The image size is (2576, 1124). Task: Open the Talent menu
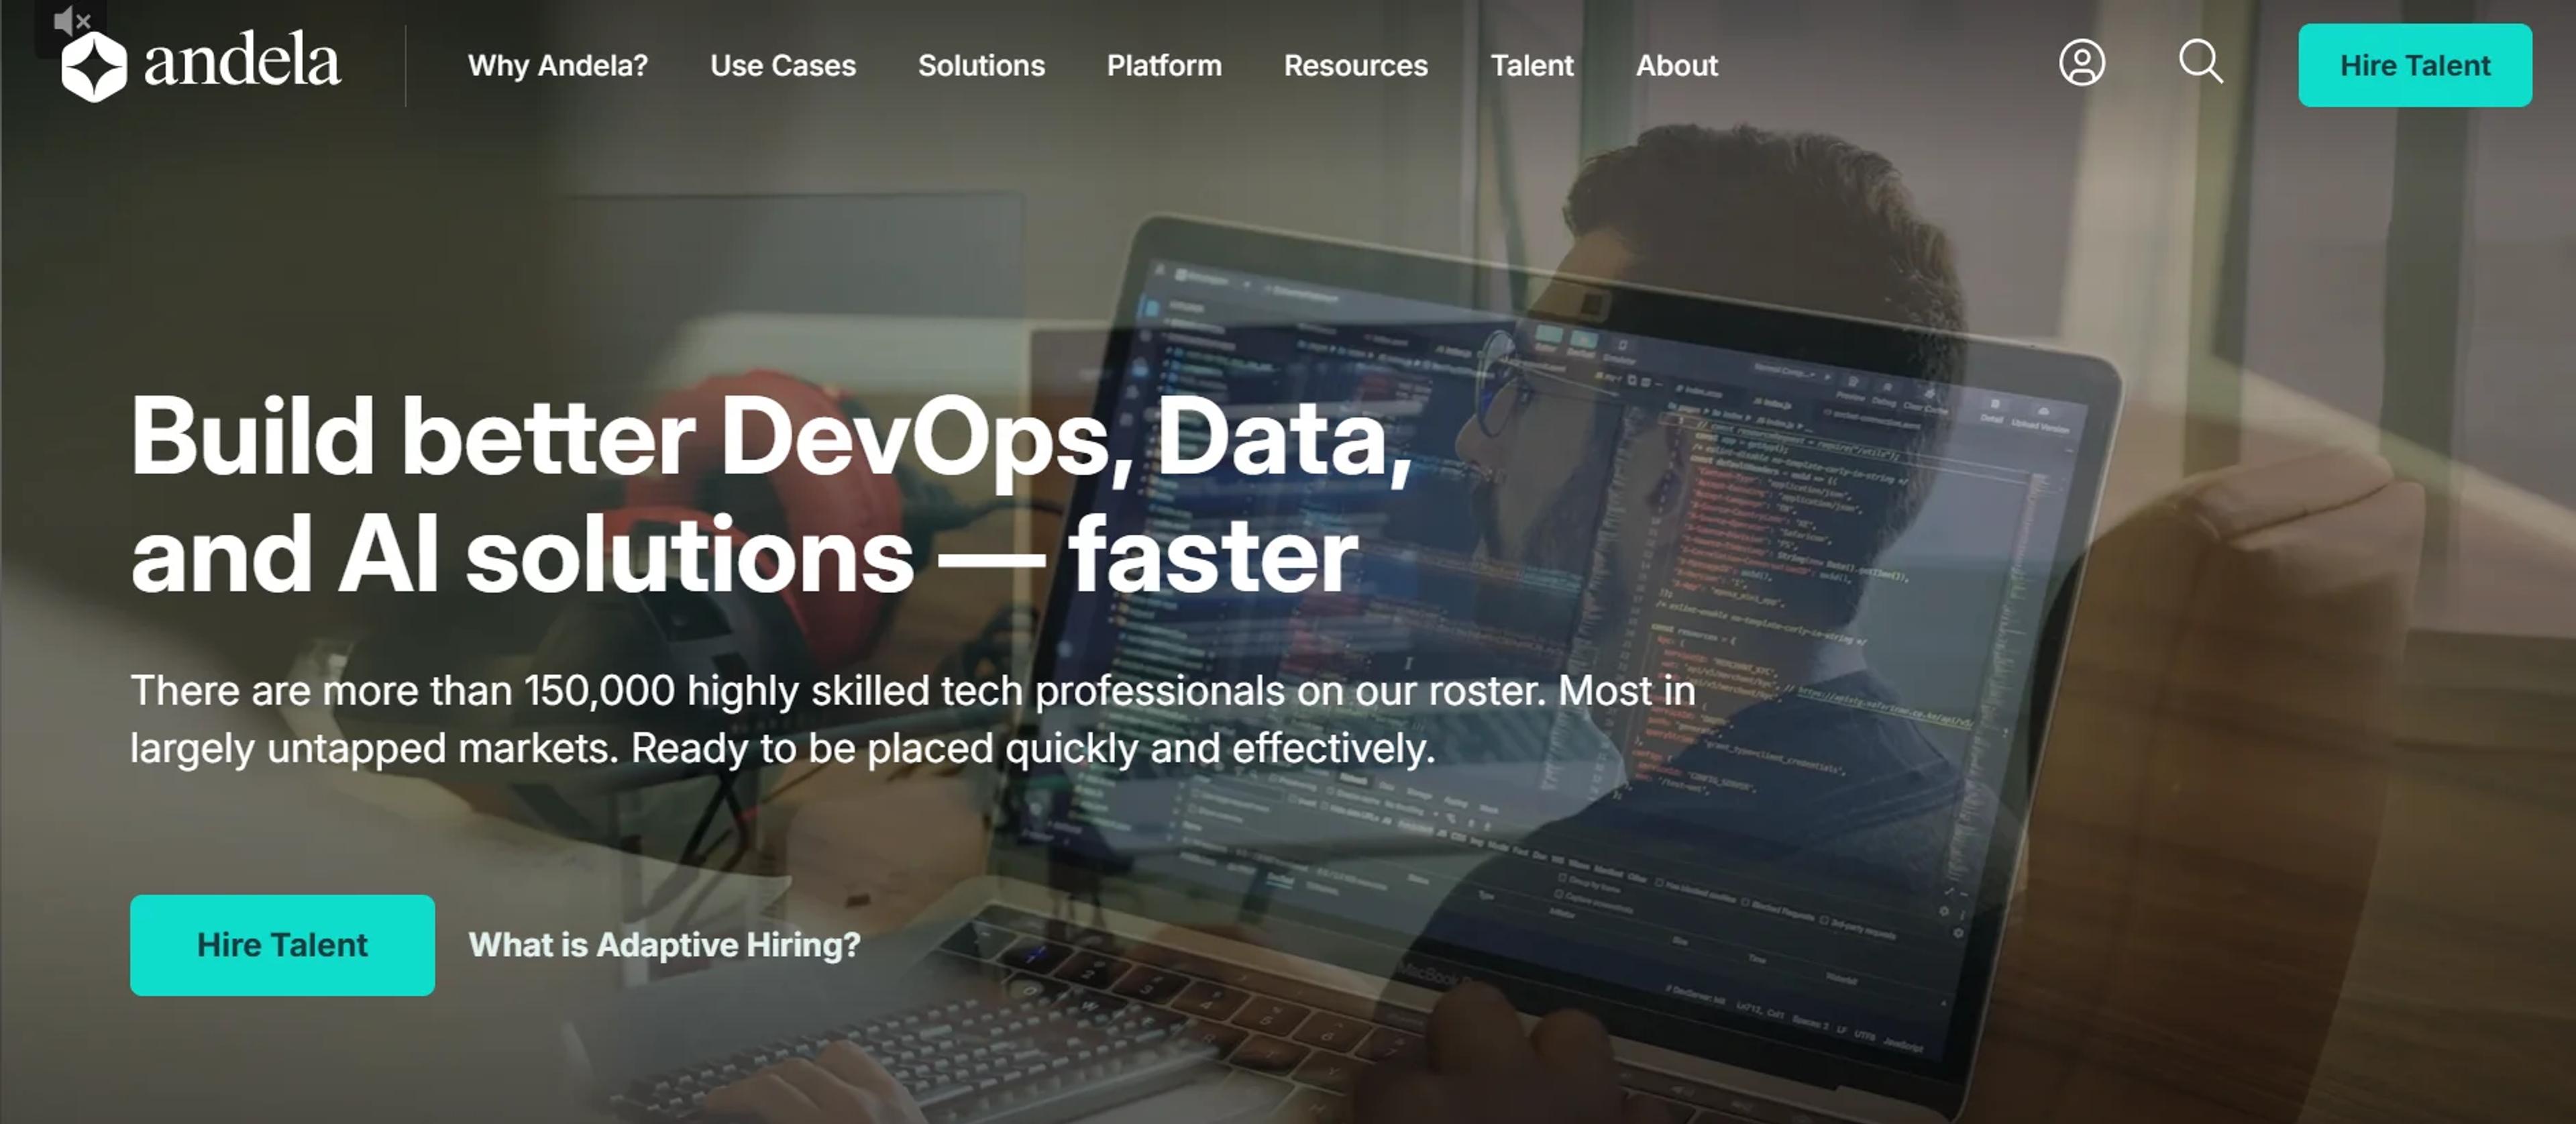pos(1532,66)
